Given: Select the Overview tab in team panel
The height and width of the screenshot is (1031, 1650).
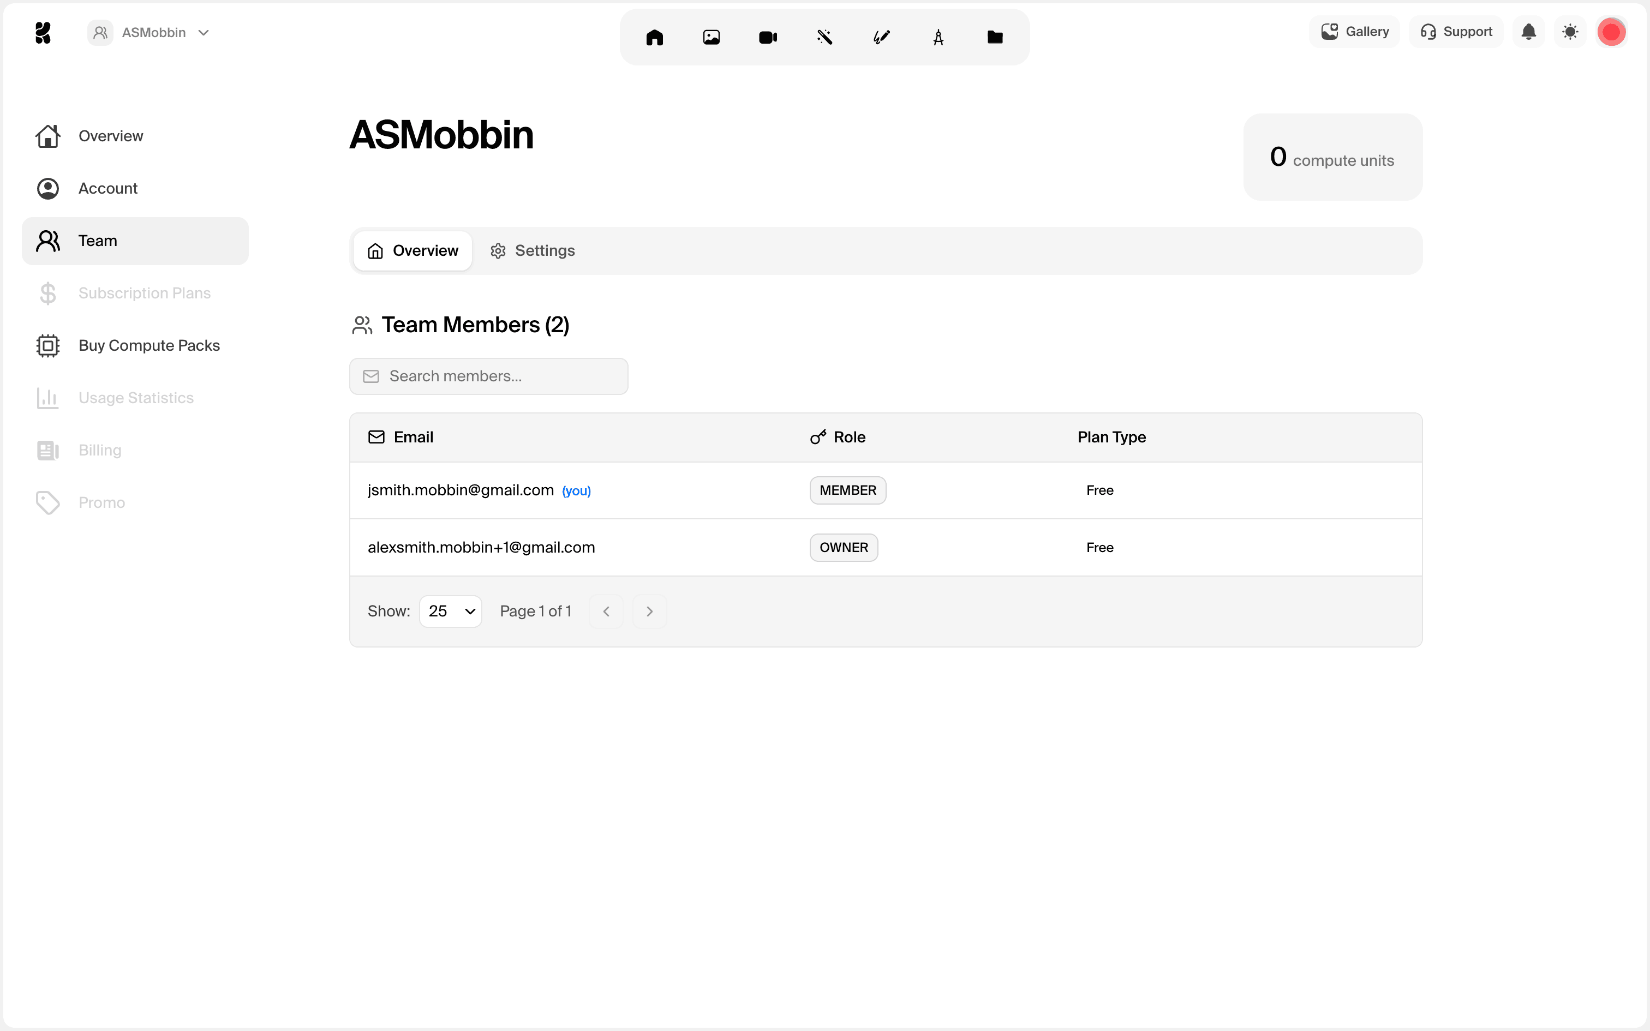Looking at the screenshot, I should point(412,251).
